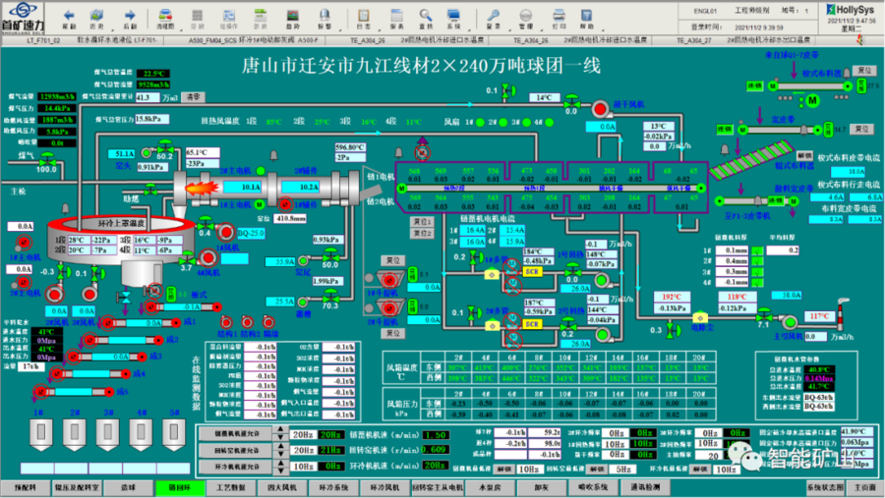Click the 主画面 button
The image size is (885, 498).
(x=865, y=487)
